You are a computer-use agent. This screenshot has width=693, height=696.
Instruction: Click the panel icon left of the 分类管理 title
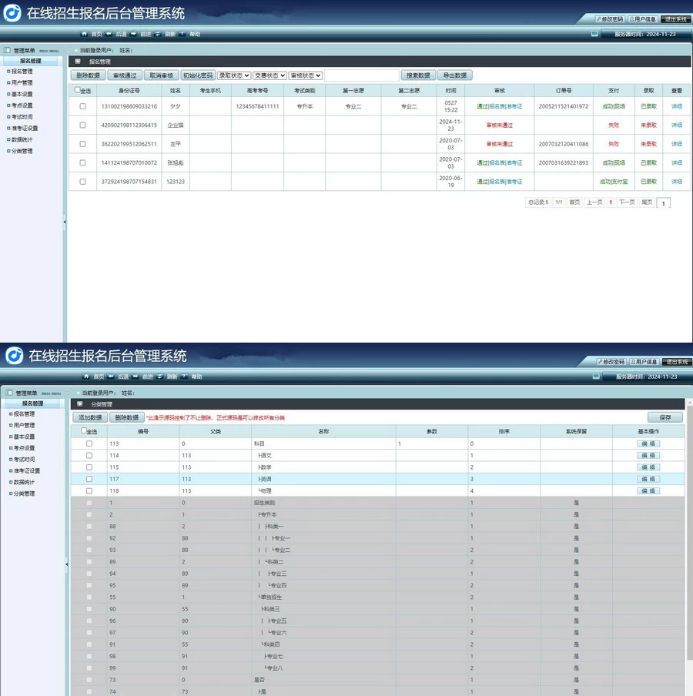(79, 403)
